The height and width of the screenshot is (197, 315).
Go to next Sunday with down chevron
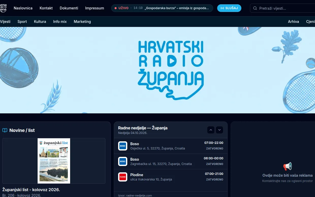click(219, 130)
